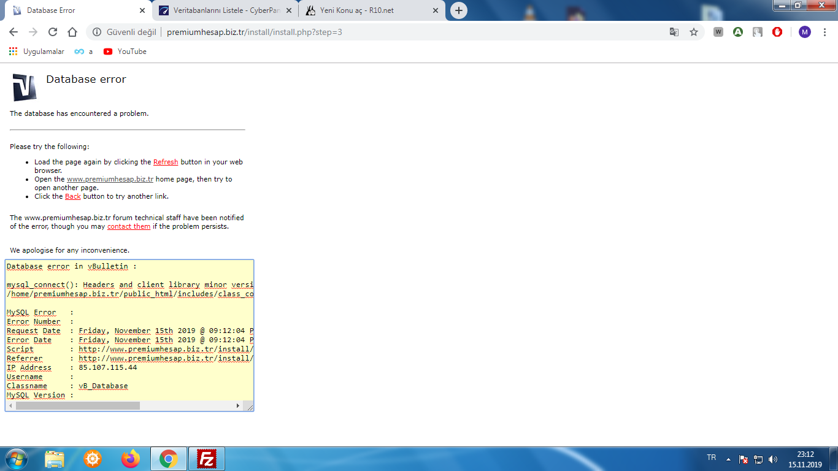This screenshot has height=471, width=838.
Task: Bookmark this page with the star icon
Action: (x=694, y=32)
